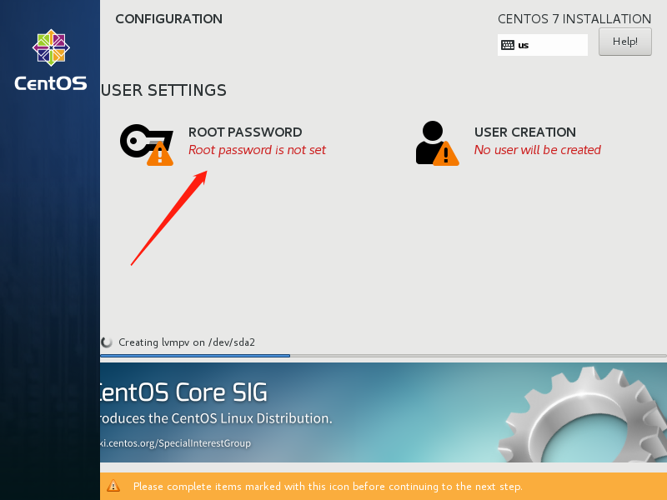Select the USER CREATION heading

click(x=525, y=132)
